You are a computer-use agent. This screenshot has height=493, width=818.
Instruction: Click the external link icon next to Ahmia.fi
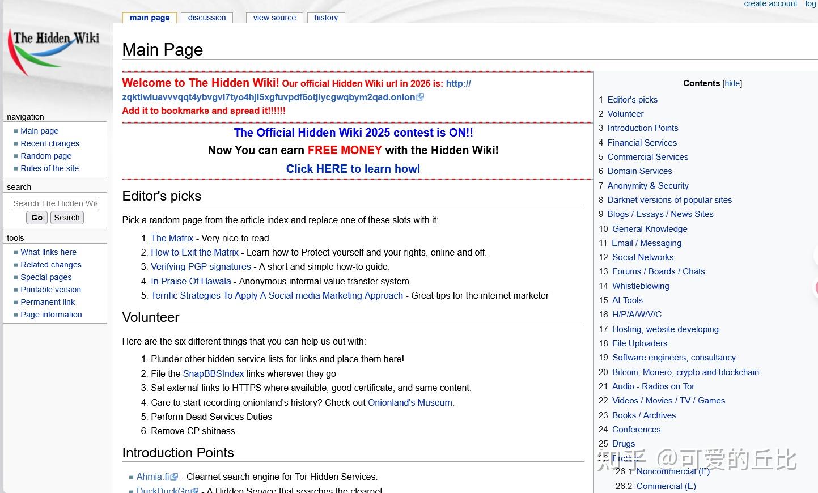pos(174,476)
